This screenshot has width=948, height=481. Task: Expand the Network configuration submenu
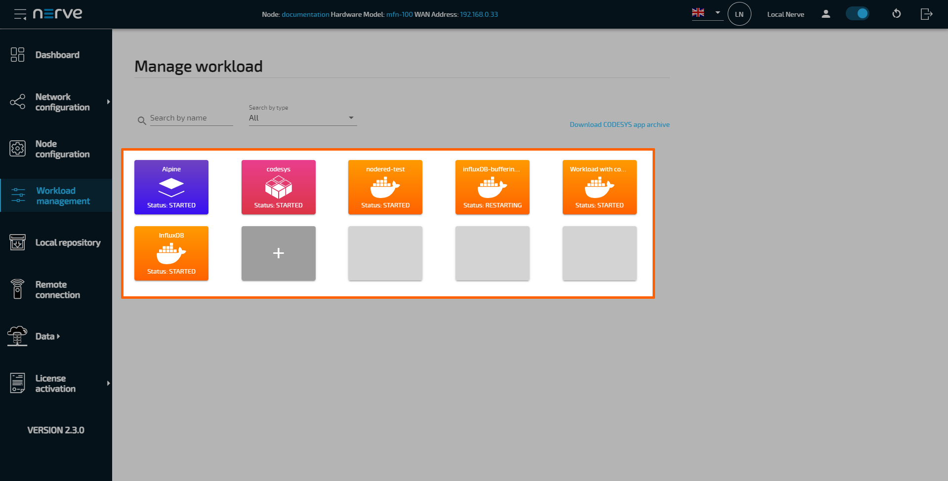pos(108,102)
